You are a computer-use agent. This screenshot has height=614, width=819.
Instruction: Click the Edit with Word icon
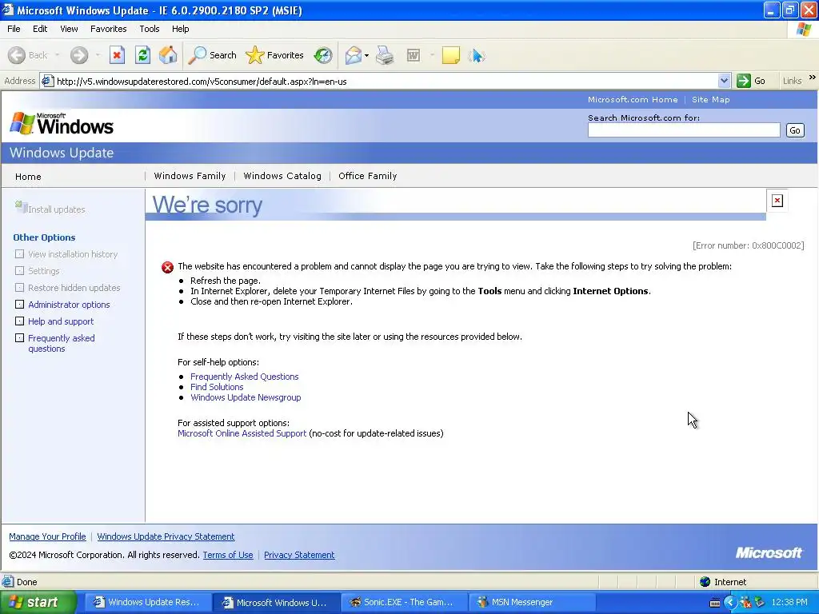click(x=413, y=55)
